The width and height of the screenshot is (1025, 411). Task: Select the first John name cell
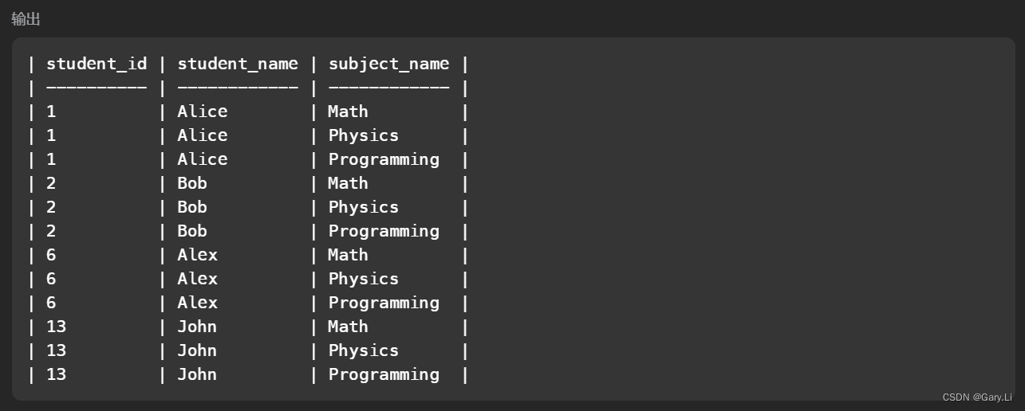(197, 327)
